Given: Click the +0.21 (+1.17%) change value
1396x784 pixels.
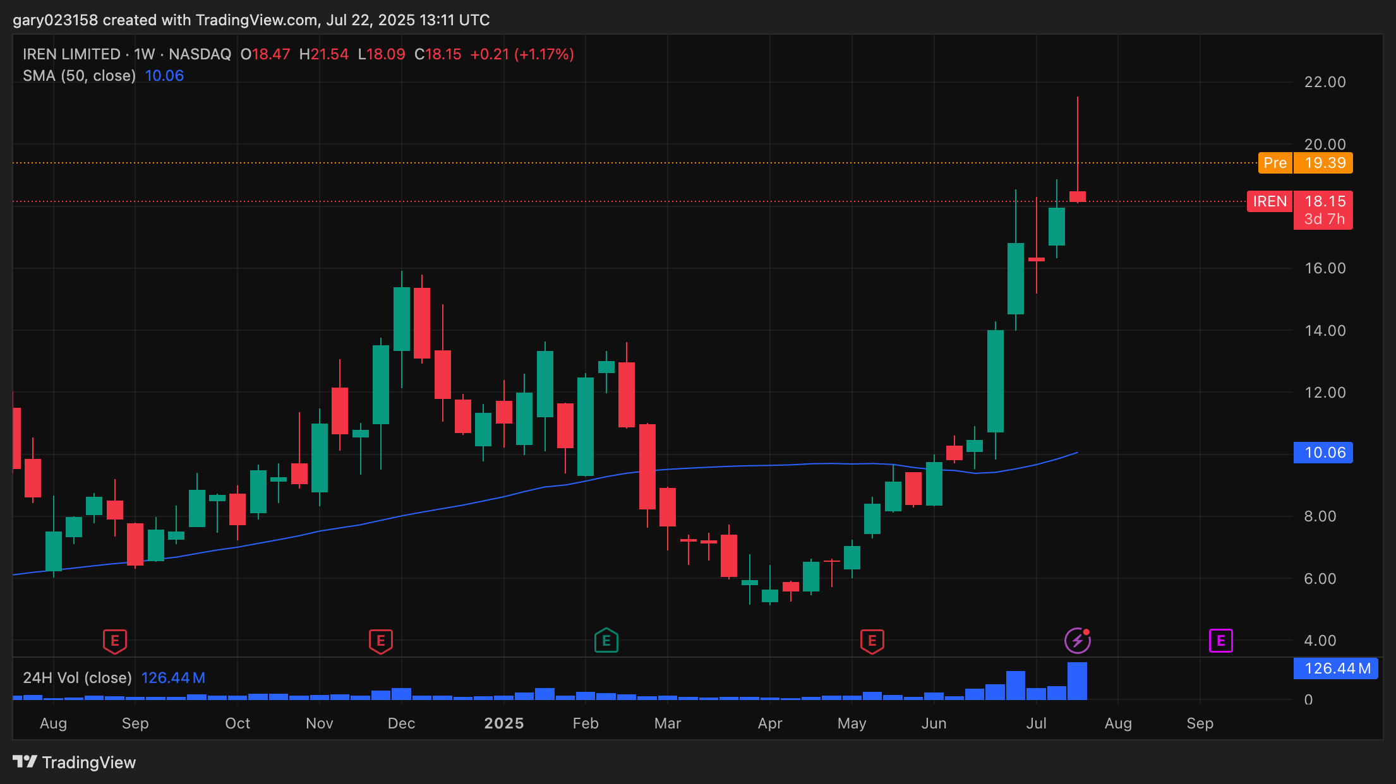Looking at the screenshot, I should [x=522, y=54].
